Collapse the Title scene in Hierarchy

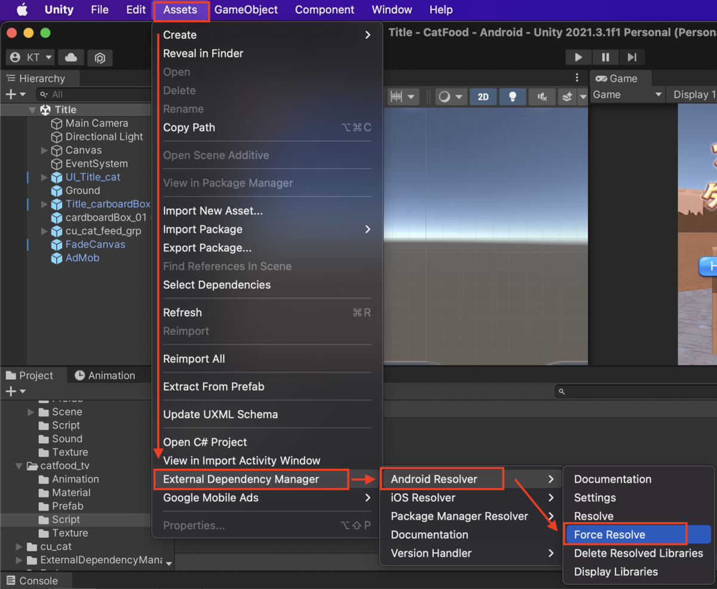click(33, 110)
